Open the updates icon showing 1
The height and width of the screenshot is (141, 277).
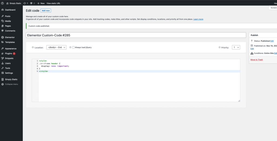pos(25,3)
